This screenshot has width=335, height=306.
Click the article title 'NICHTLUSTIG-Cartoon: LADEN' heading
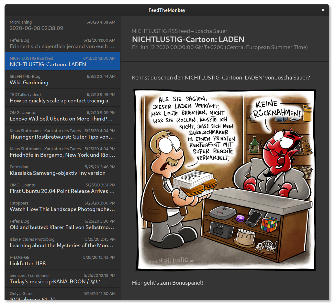click(188, 39)
